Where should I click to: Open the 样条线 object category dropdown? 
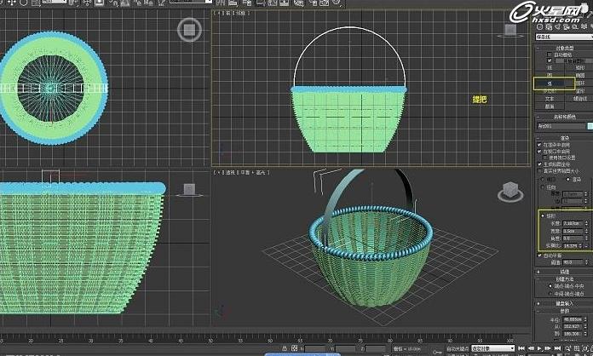pos(562,37)
